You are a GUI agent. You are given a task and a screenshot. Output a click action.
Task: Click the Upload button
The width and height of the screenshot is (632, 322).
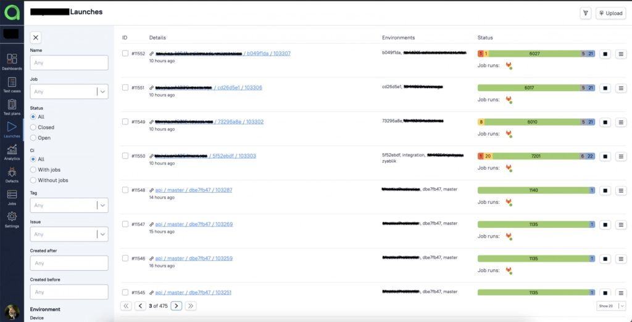[x=610, y=13]
